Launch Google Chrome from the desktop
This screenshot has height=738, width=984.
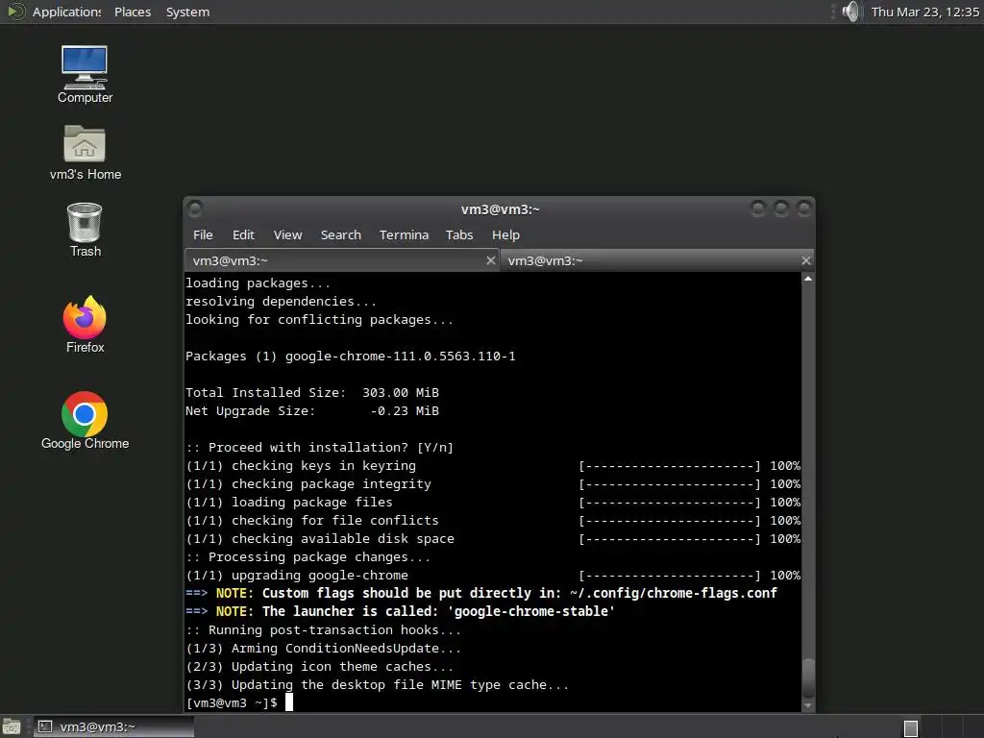coord(85,421)
